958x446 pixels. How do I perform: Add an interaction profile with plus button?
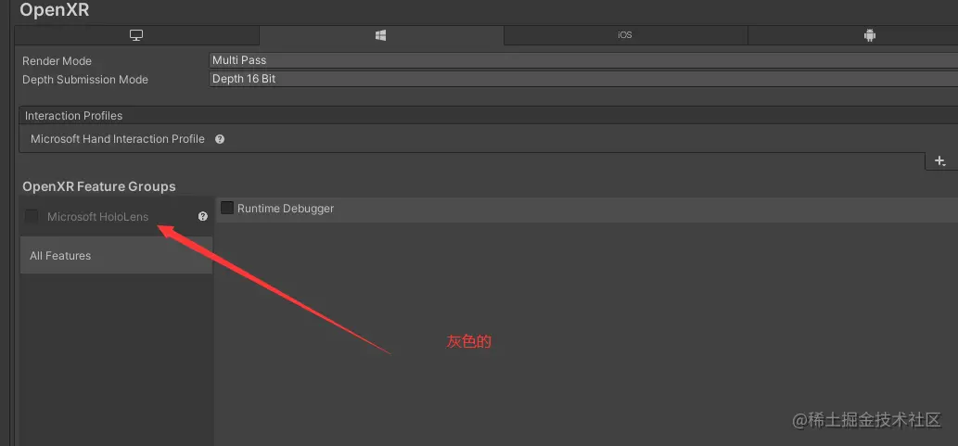(941, 161)
